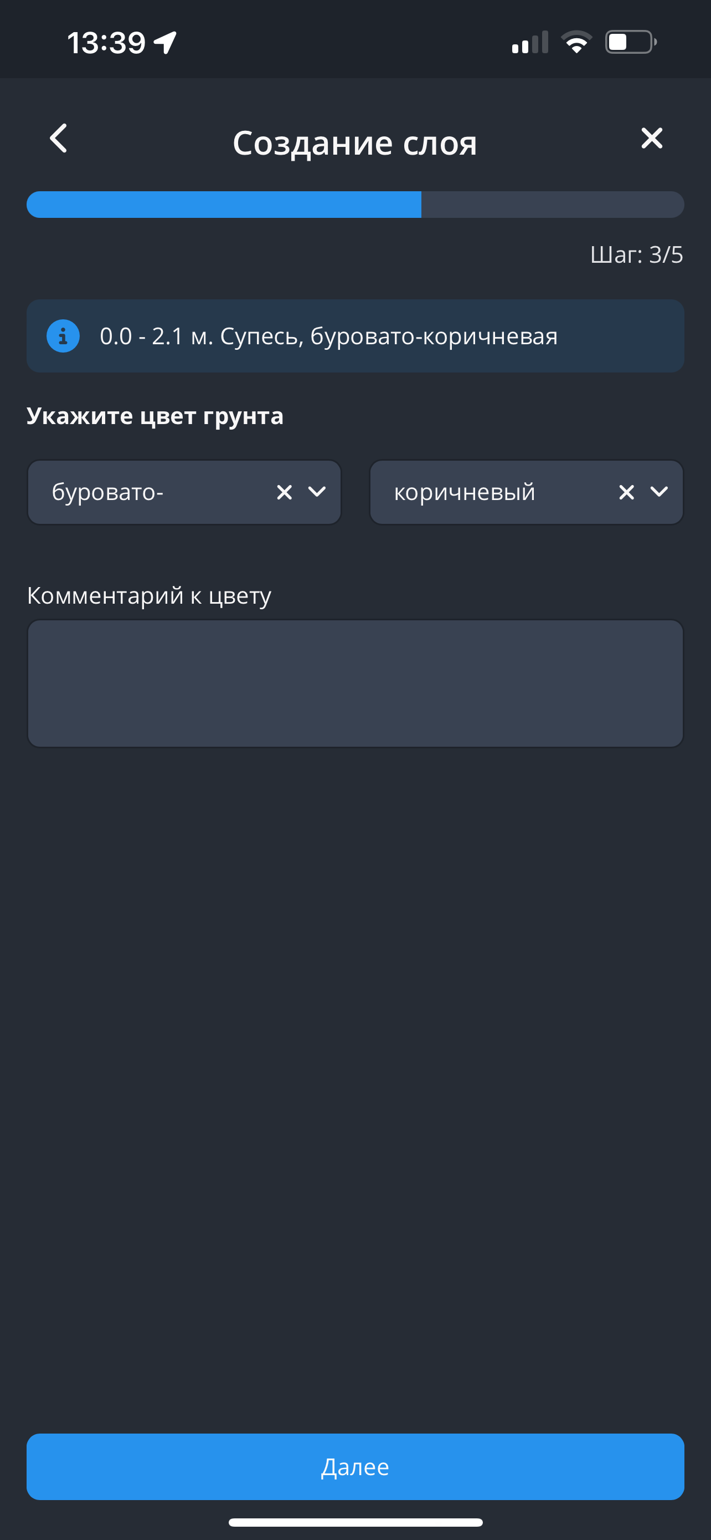Click the blue step progress bar
The height and width of the screenshot is (1540, 711).
coord(355,205)
